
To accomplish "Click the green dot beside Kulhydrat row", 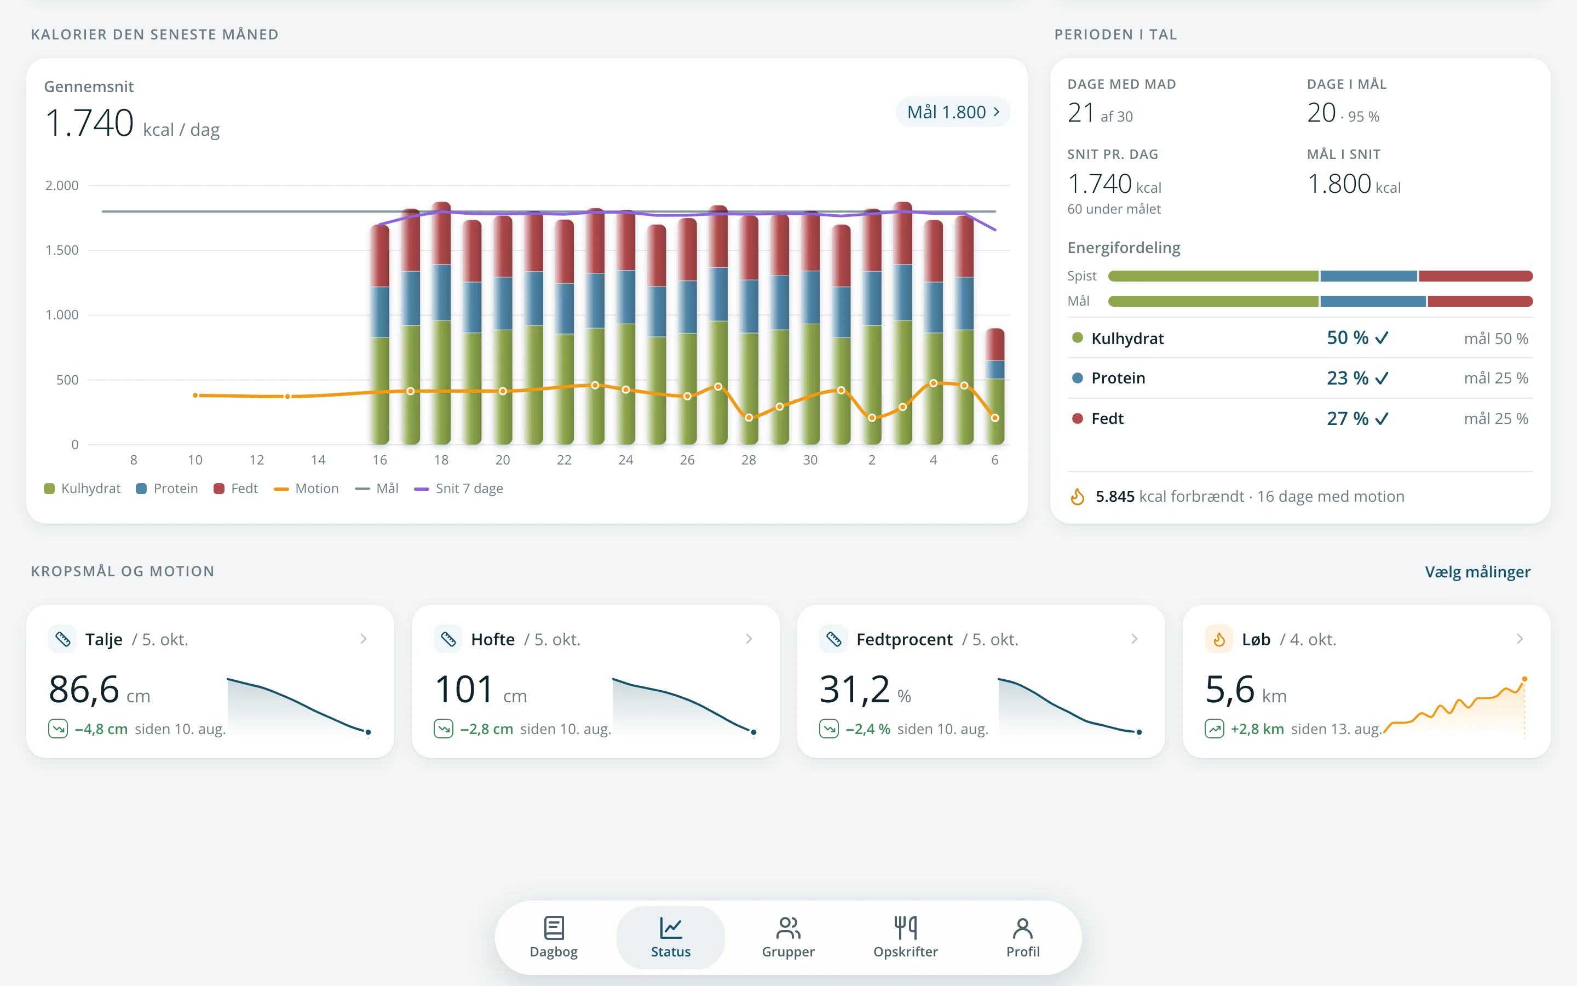I will [1077, 338].
